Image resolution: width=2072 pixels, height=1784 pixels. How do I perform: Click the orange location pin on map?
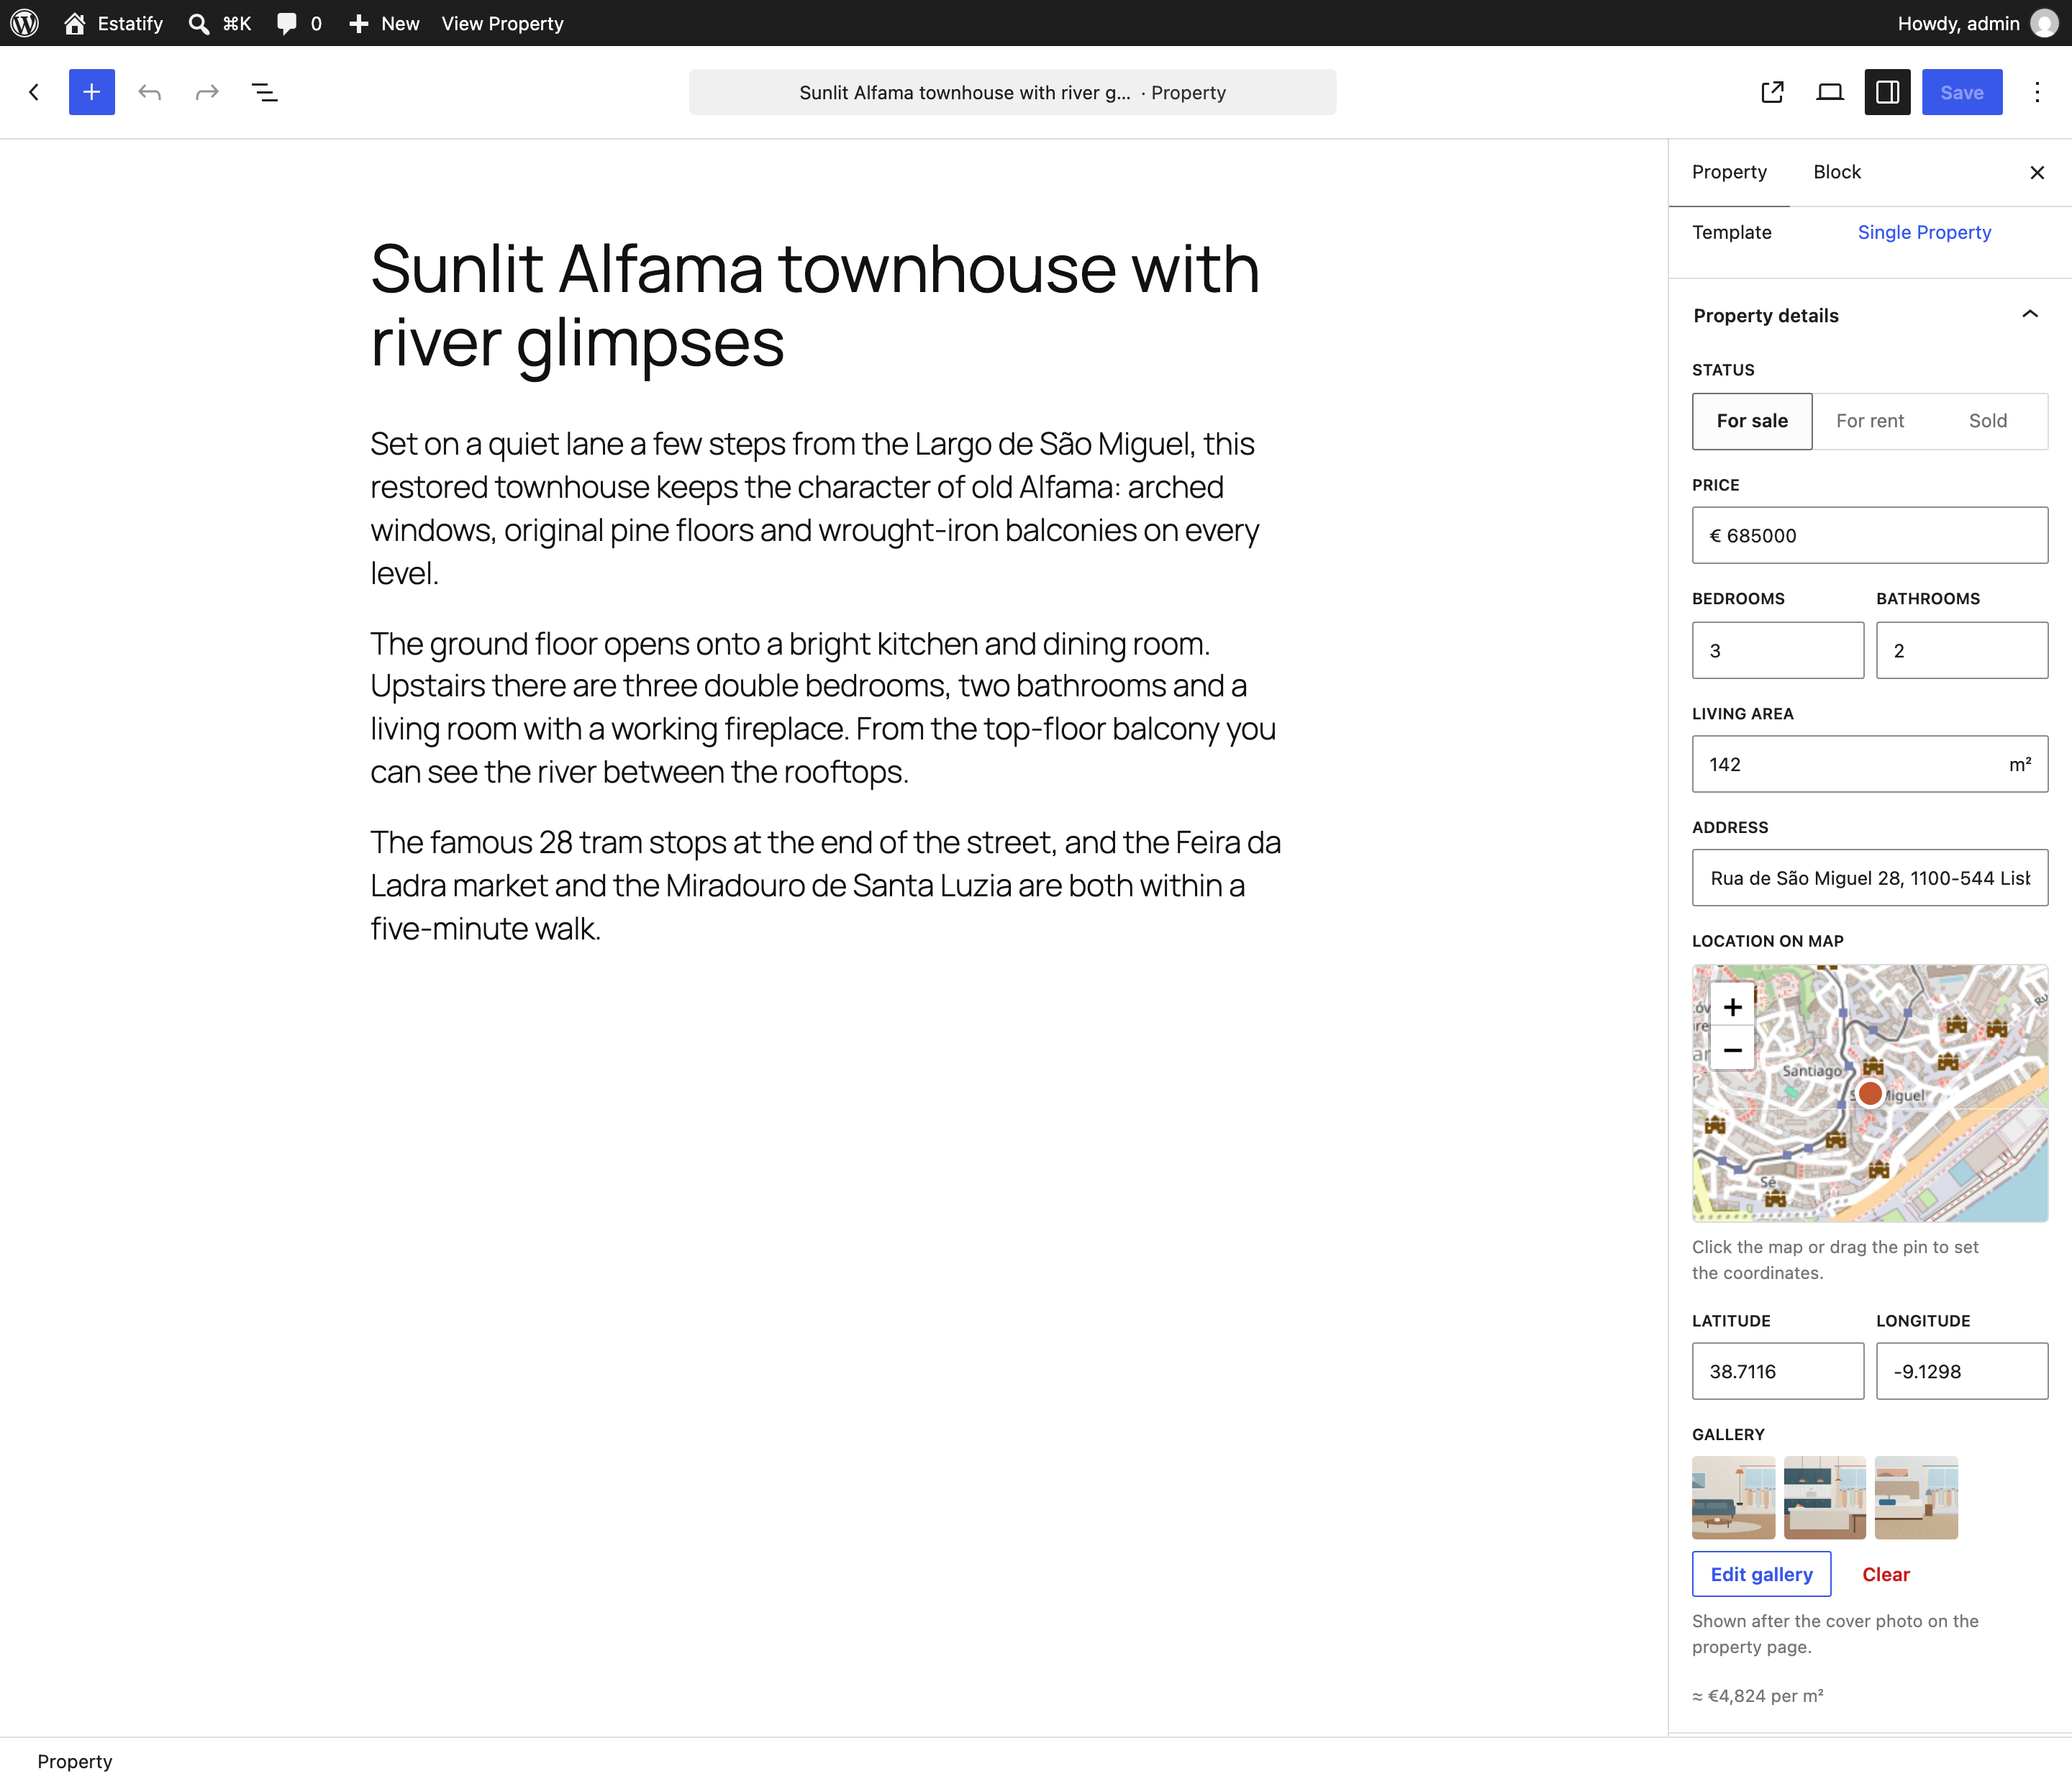1870,1093
